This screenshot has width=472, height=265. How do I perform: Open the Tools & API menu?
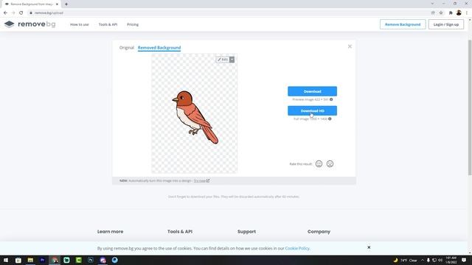point(108,24)
